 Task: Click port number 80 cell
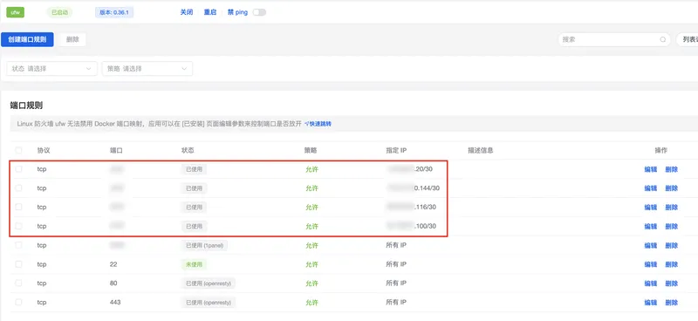[x=113, y=283]
